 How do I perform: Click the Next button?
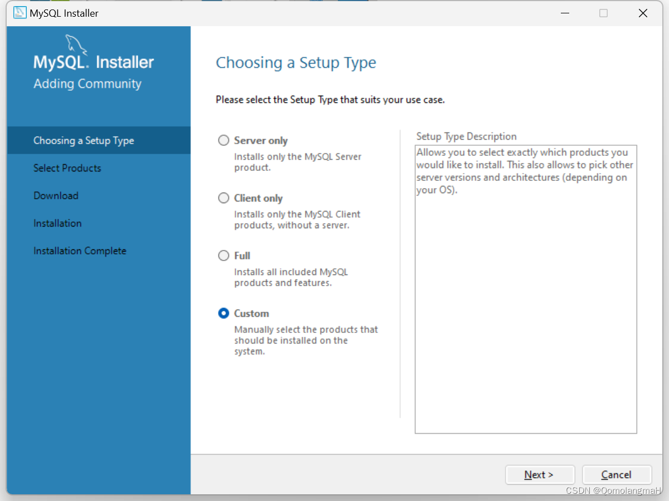[x=540, y=475]
